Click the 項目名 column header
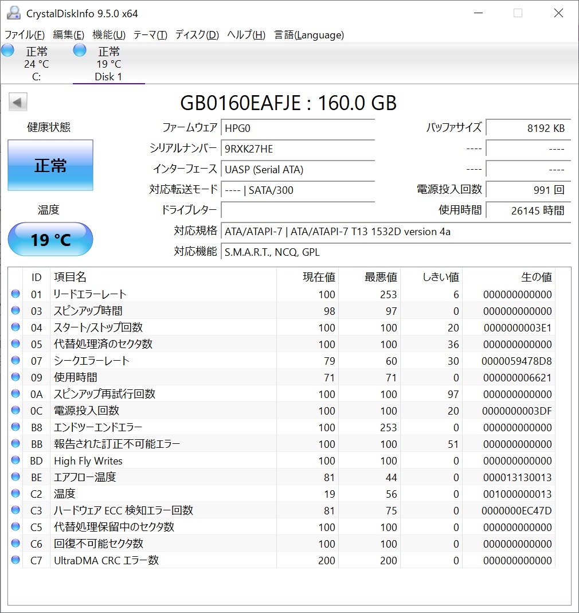Screen dimensions: 579x613 [x=163, y=277]
